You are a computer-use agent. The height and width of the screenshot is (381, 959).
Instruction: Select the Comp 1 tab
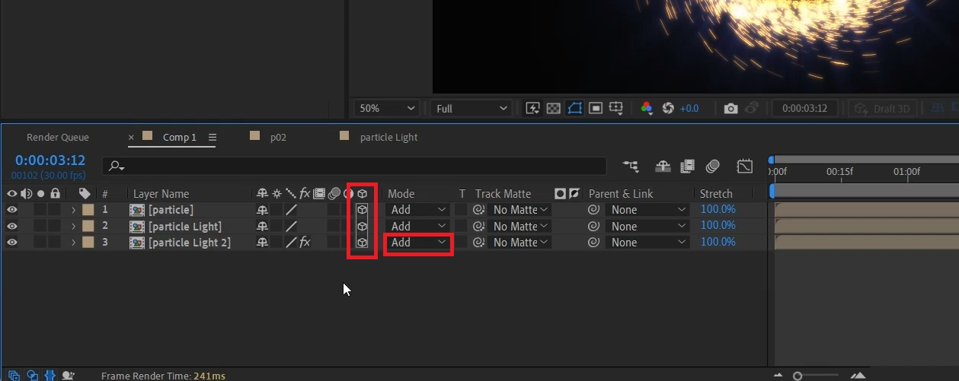coord(180,137)
